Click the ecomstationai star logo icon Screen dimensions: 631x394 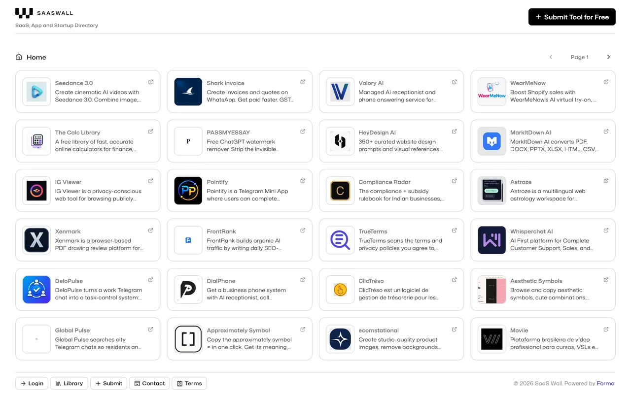340,339
